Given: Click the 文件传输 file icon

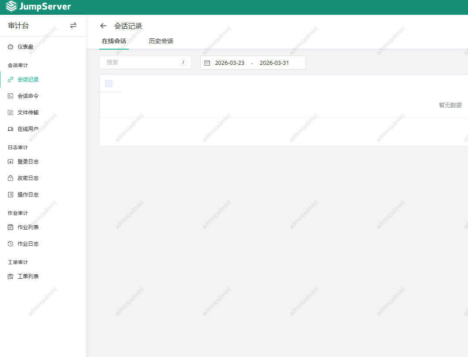Looking at the screenshot, I should pyautogui.click(x=10, y=113).
